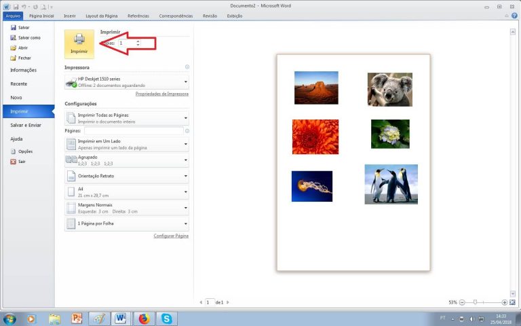Open Firefox from the taskbar

144,318
